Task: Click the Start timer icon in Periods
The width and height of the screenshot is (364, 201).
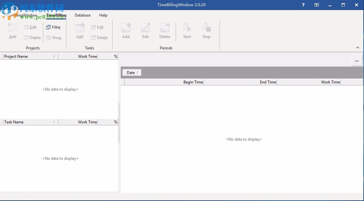Action: point(187,31)
